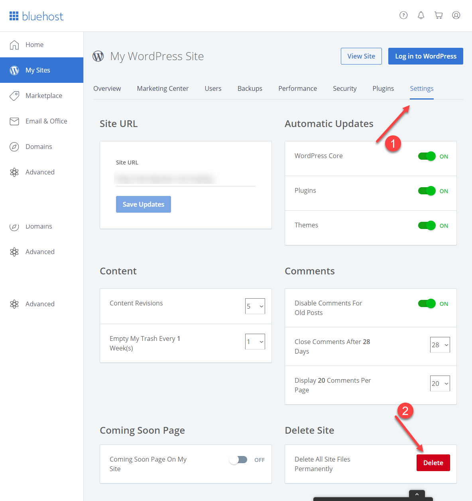Open the Backups tab
472x501 pixels.
pyautogui.click(x=250, y=88)
